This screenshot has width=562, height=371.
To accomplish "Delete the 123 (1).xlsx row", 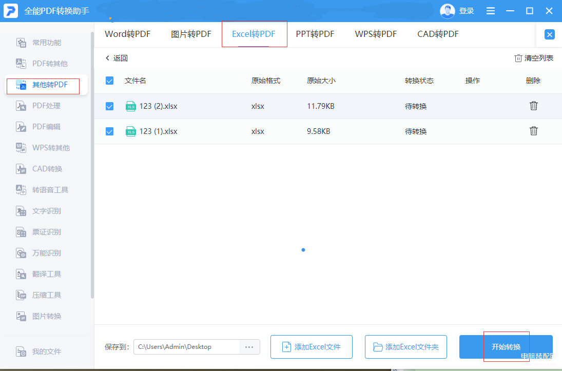I will 534,131.
